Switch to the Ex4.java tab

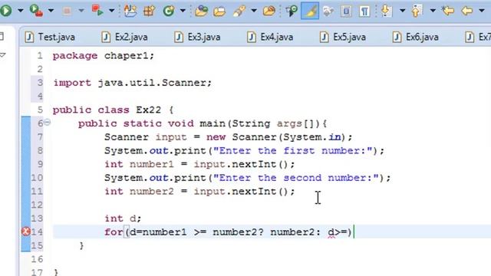coord(270,38)
